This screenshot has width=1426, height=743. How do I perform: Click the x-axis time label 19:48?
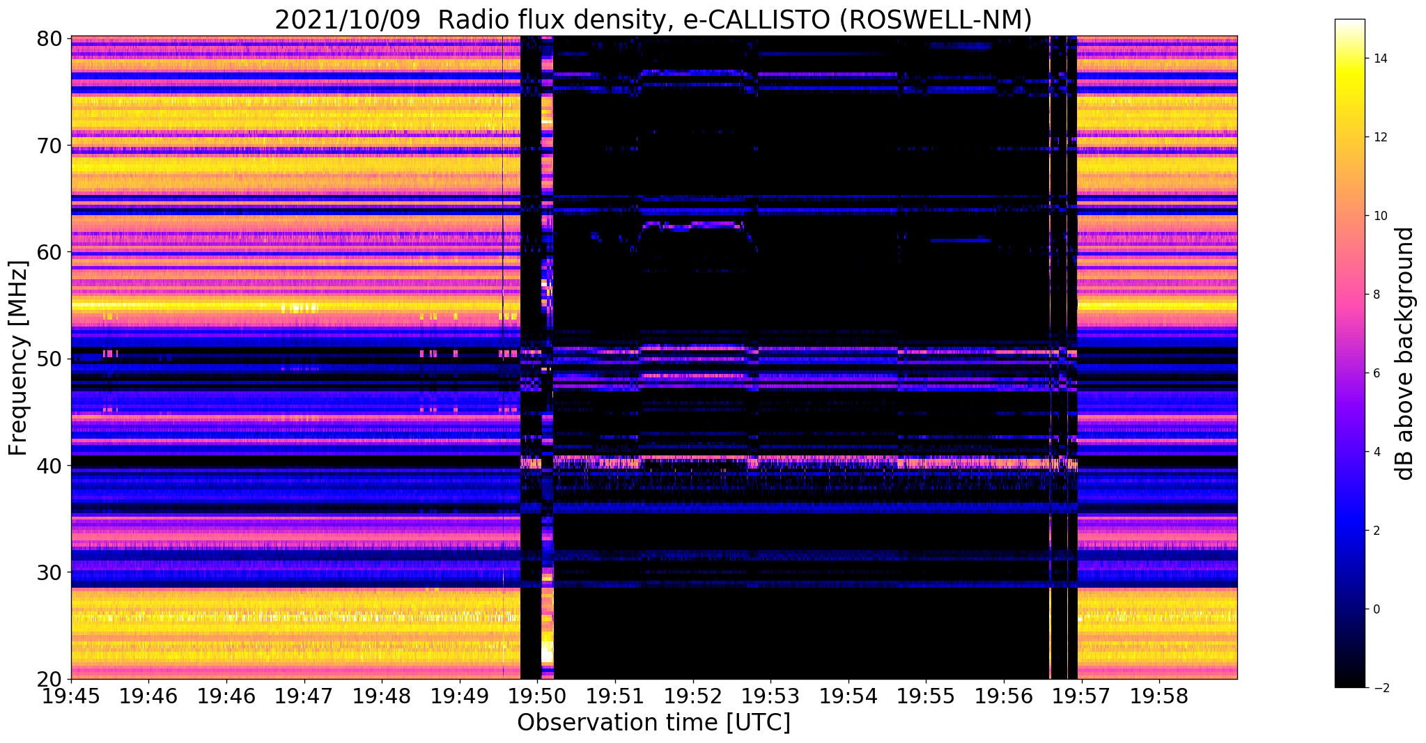click(382, 696)
